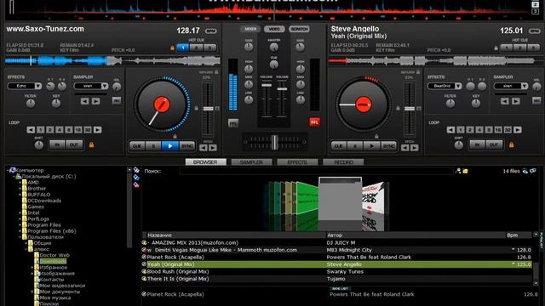Image resolution: width=545 pixels, height=306 pixels.
Task: Open the right deck sampler siren dropdown
Action: [x=525, y=86]
